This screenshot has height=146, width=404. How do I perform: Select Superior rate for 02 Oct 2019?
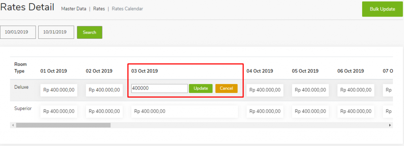pyautogui.click(x=104, y=111)
